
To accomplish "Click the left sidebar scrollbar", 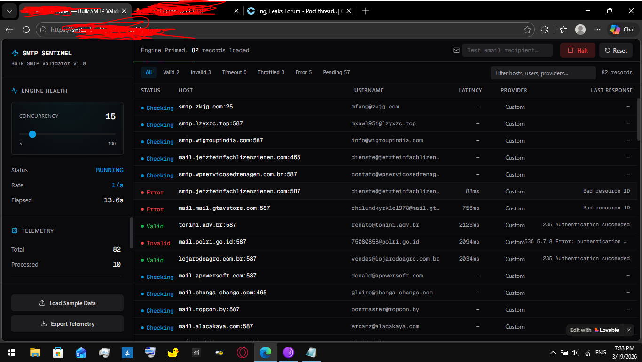I will tap(132, 232).
